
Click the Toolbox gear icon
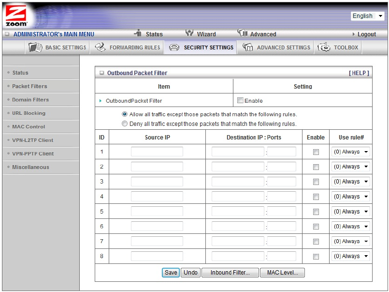(324, 47)
